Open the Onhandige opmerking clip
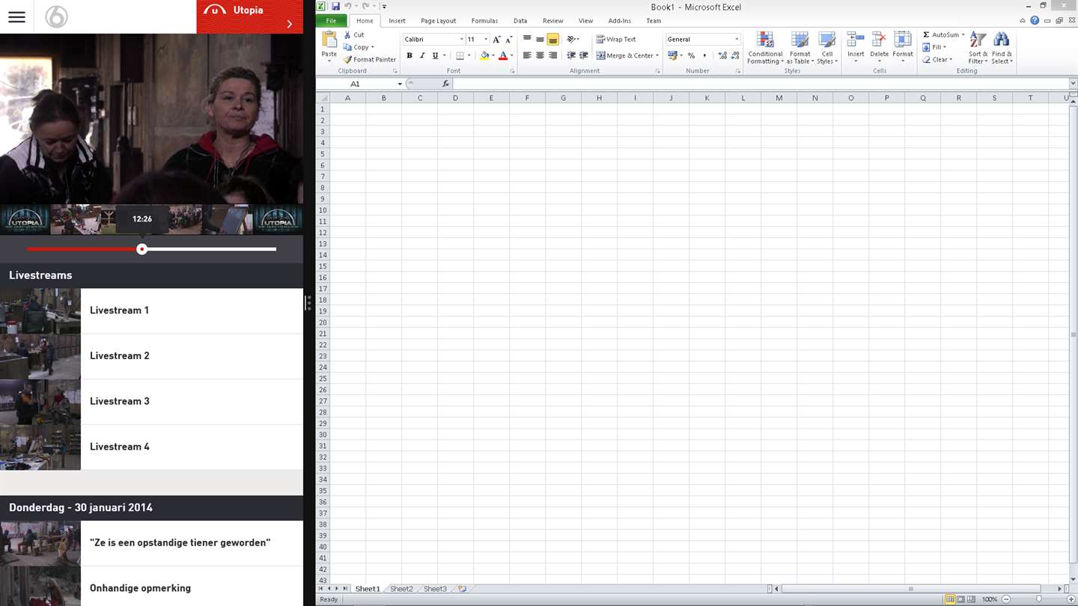The width and height of the screenshot is (1078, 606). coord(151,588)
